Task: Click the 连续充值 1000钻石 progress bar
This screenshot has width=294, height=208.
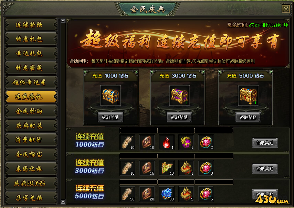Action: pyautogui.click(x=177, y=131)
